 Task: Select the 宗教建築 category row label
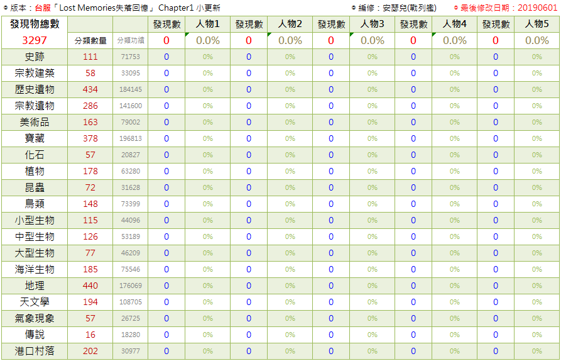35,74
